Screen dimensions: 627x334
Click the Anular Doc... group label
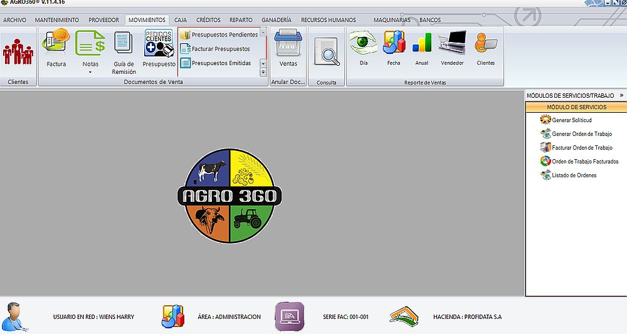coord(288,82)
